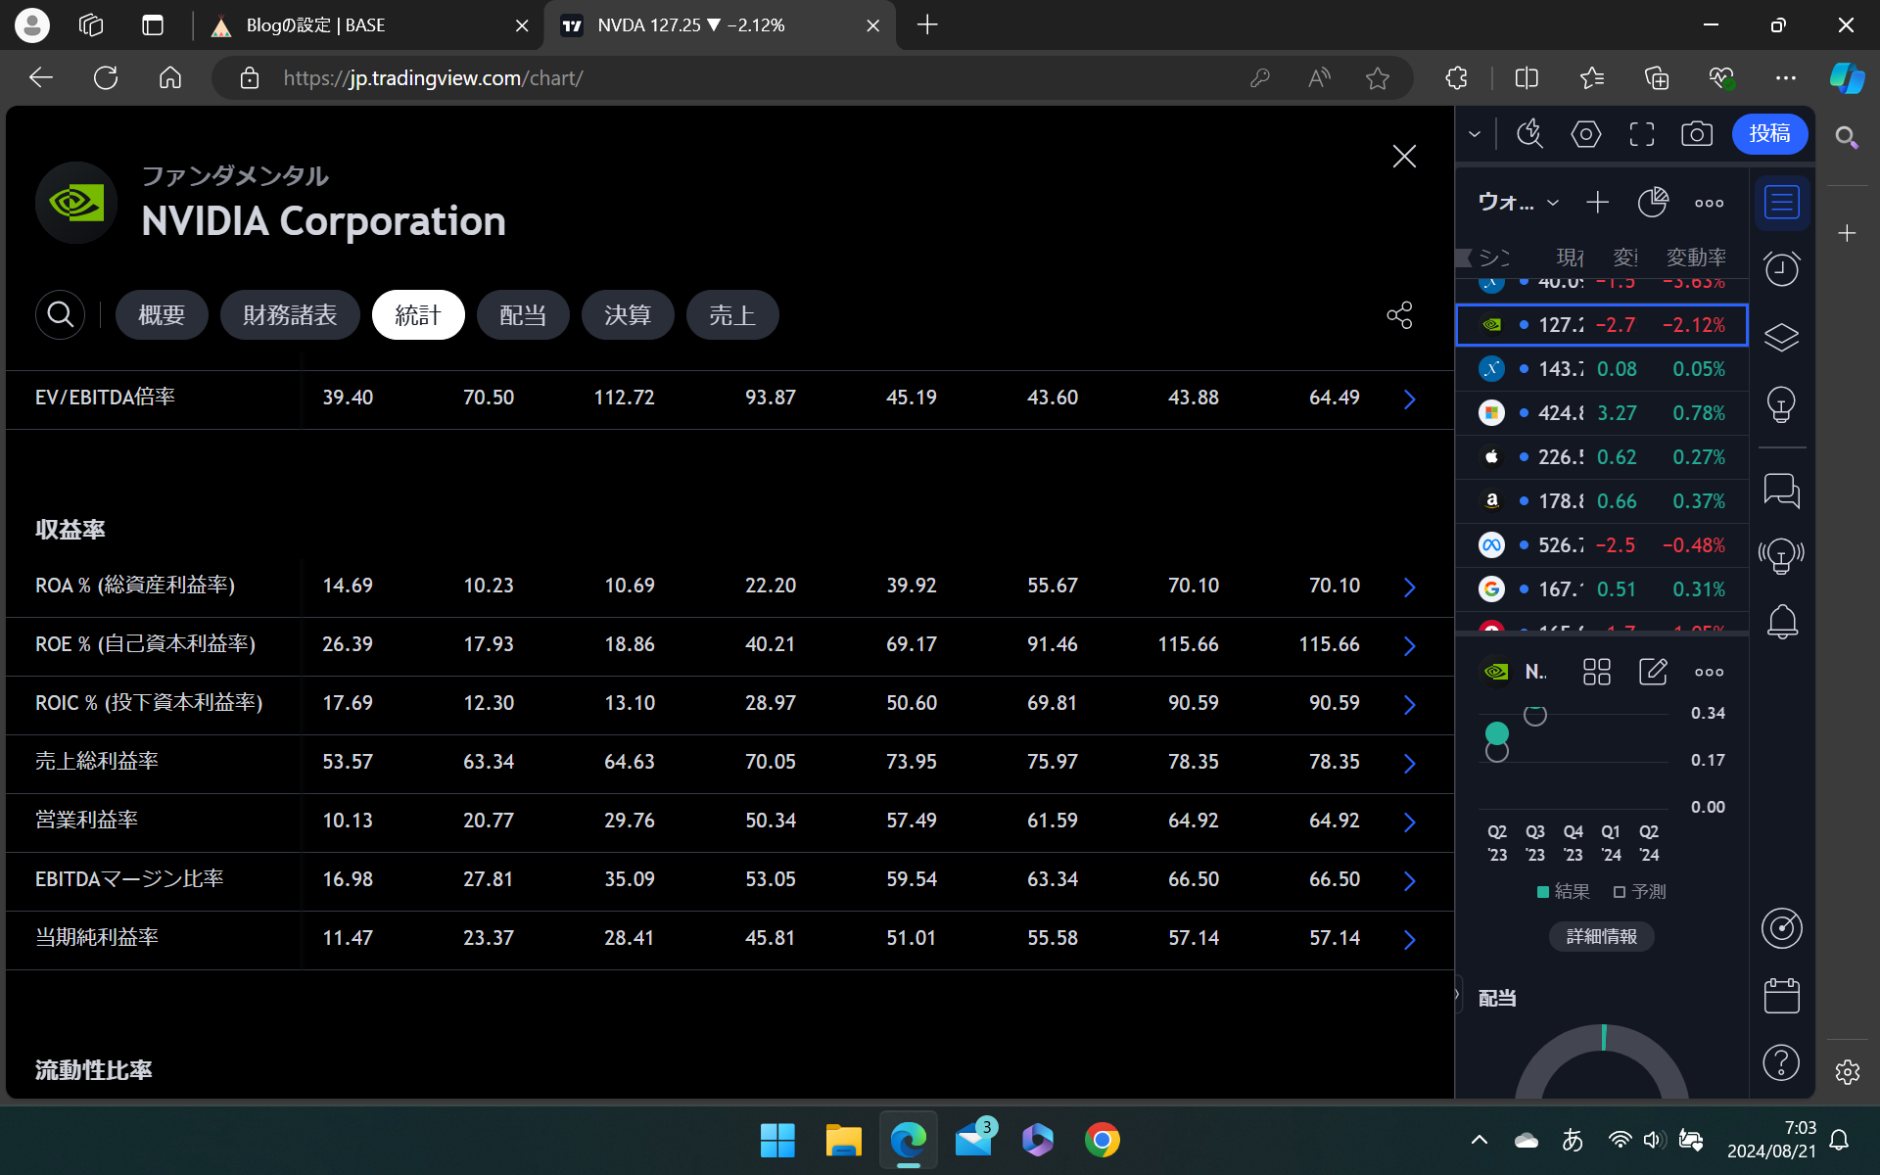Open the toolbar layout chevron dropdown
This screenshot has height=1175, width=1880.
[x=1475, y=134]
